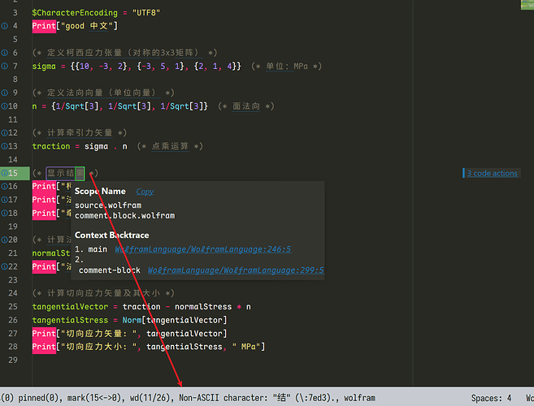Open the WolframLanguage:246:5 context link
The image size is (534, 406).
click(x=202, y=248)
